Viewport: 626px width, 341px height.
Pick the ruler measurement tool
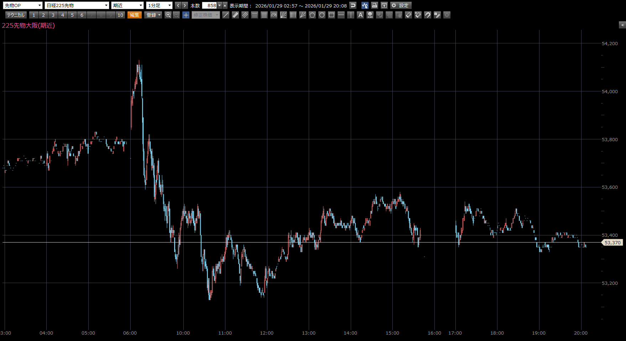(235, 15)
